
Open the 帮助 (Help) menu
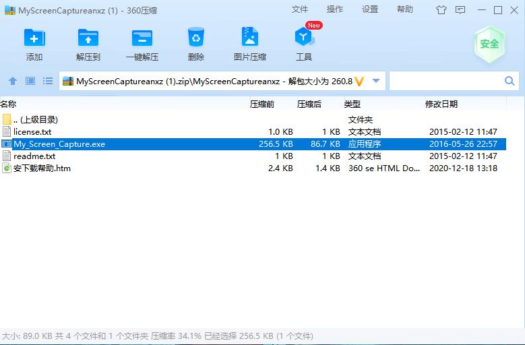coord(405,9)
